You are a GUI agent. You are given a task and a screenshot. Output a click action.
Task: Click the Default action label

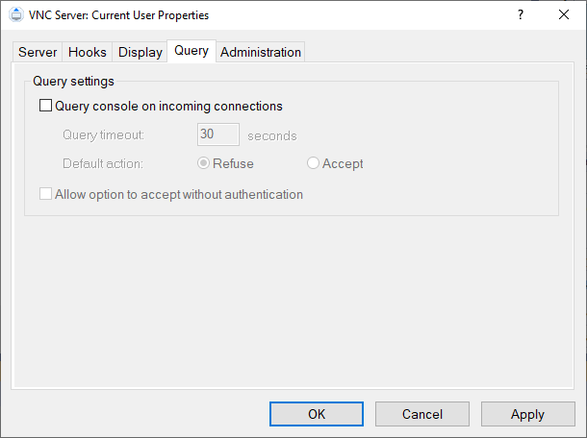(x=103, y=163)
